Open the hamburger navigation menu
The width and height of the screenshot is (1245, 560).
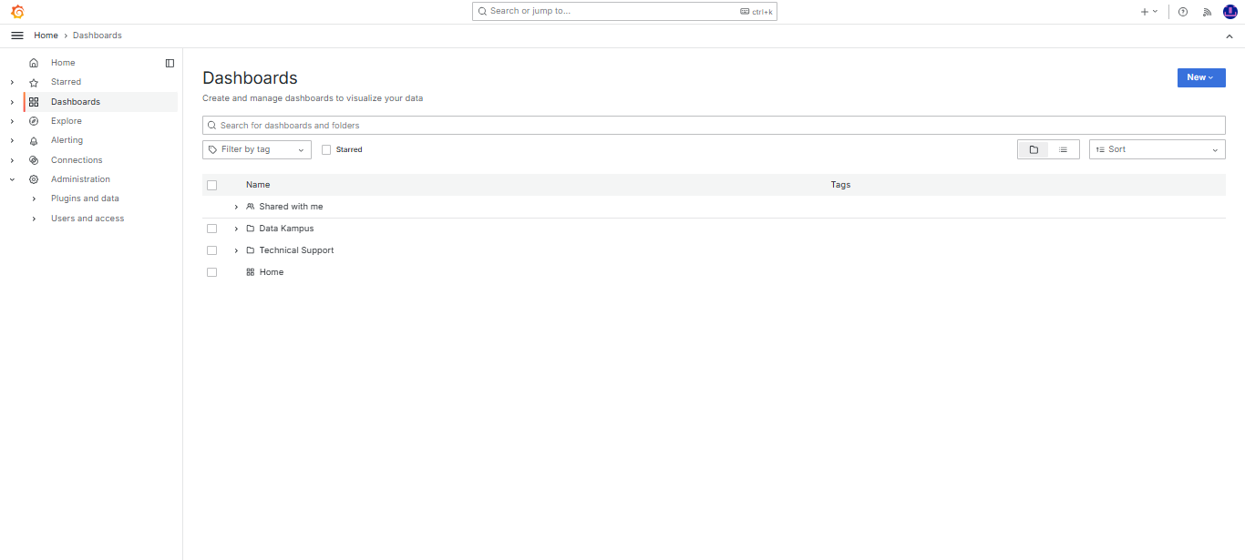(16, 36)
